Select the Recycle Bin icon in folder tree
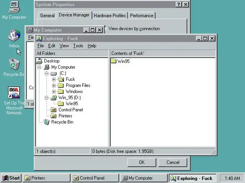This screenshot has width=245, height=183. click(46, 122)
